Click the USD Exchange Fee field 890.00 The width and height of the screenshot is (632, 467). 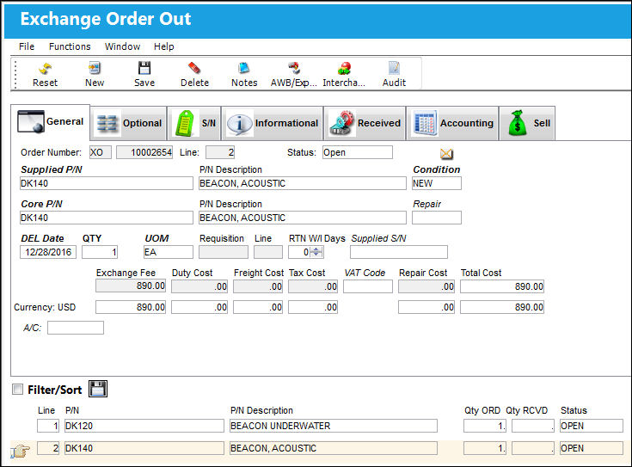(x=131, y=307)
